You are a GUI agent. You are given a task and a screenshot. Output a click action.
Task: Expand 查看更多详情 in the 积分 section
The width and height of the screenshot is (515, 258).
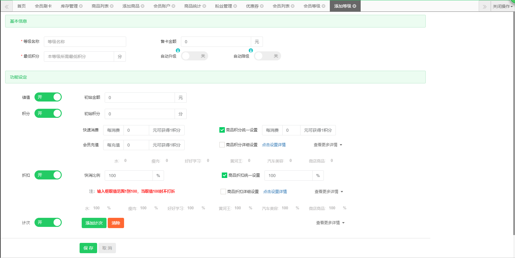pos(328,145)
